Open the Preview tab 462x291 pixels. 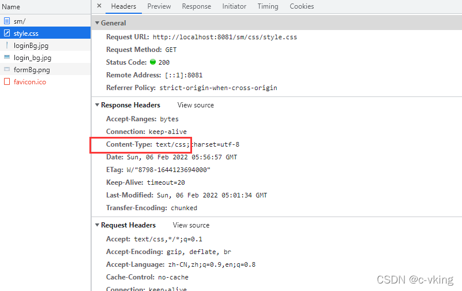point(159,6)
